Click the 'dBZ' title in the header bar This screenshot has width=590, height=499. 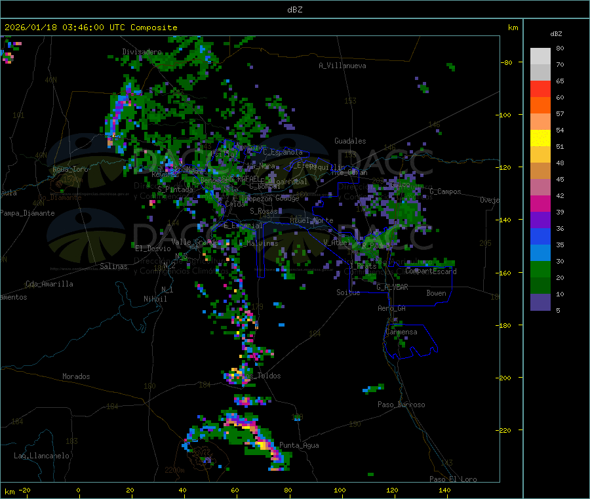pos(294,10)
